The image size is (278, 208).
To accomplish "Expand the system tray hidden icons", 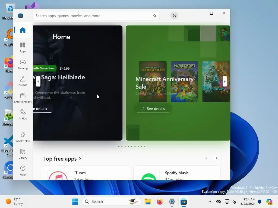I will pyautogui.click(x=210, y=201).
